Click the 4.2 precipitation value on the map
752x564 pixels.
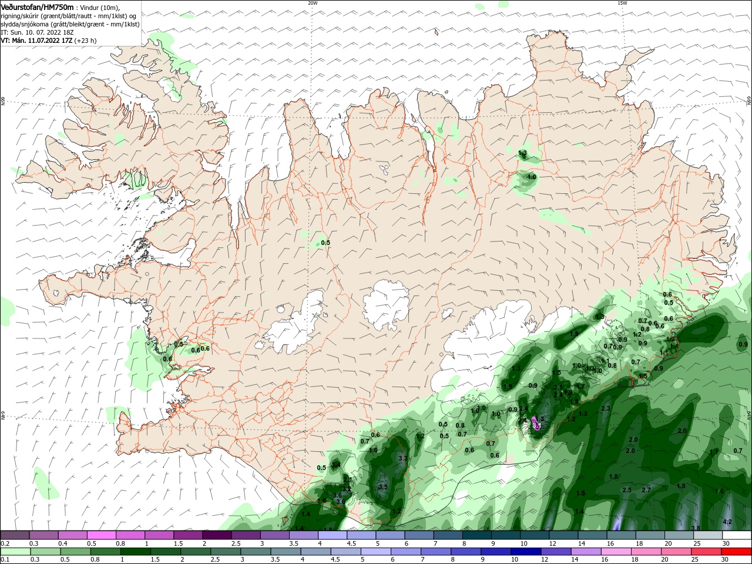click(x=727, y=522)
